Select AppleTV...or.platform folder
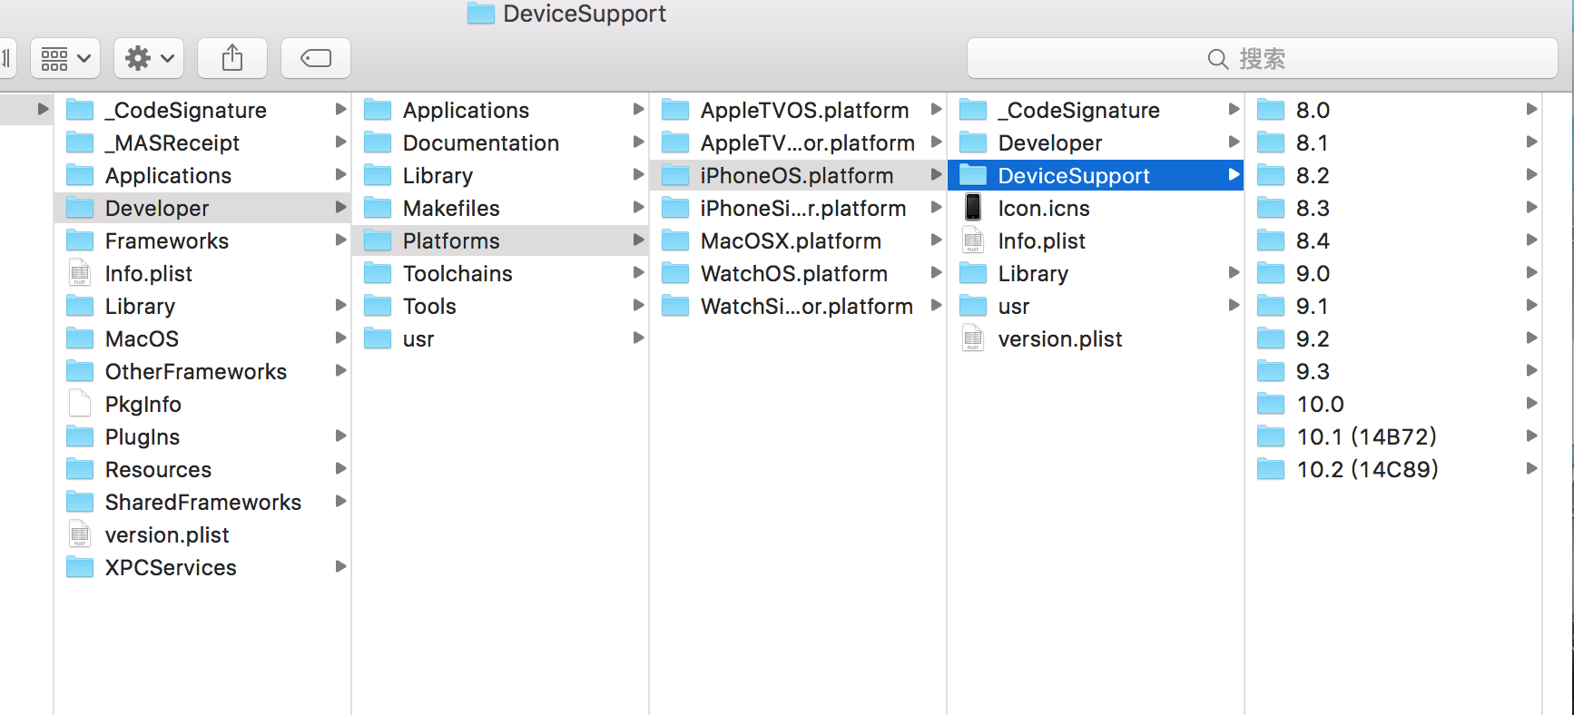 point(798,142)
